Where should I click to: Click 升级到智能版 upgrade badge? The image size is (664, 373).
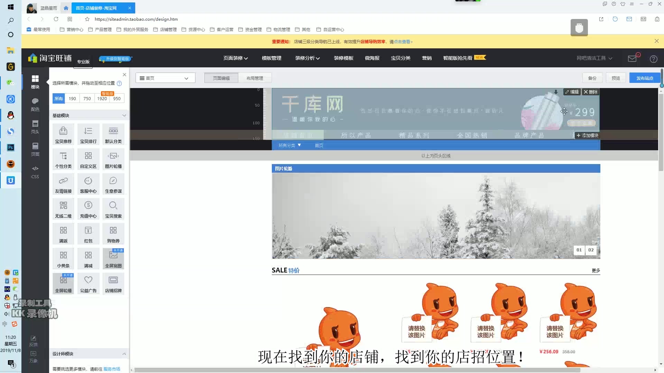coord(116,59)
